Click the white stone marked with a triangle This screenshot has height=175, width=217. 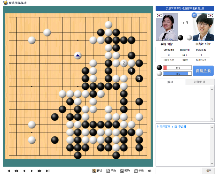click(78, 56)
